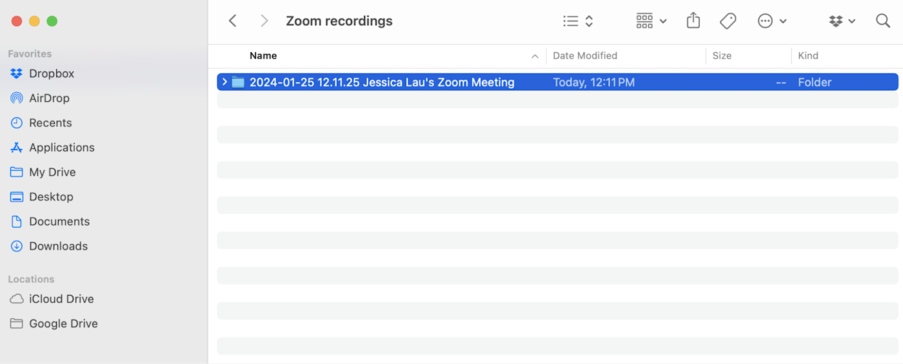
Task: Open Dropbox in the sidebar
Action: pyautogui.click(x=52, y=73)
